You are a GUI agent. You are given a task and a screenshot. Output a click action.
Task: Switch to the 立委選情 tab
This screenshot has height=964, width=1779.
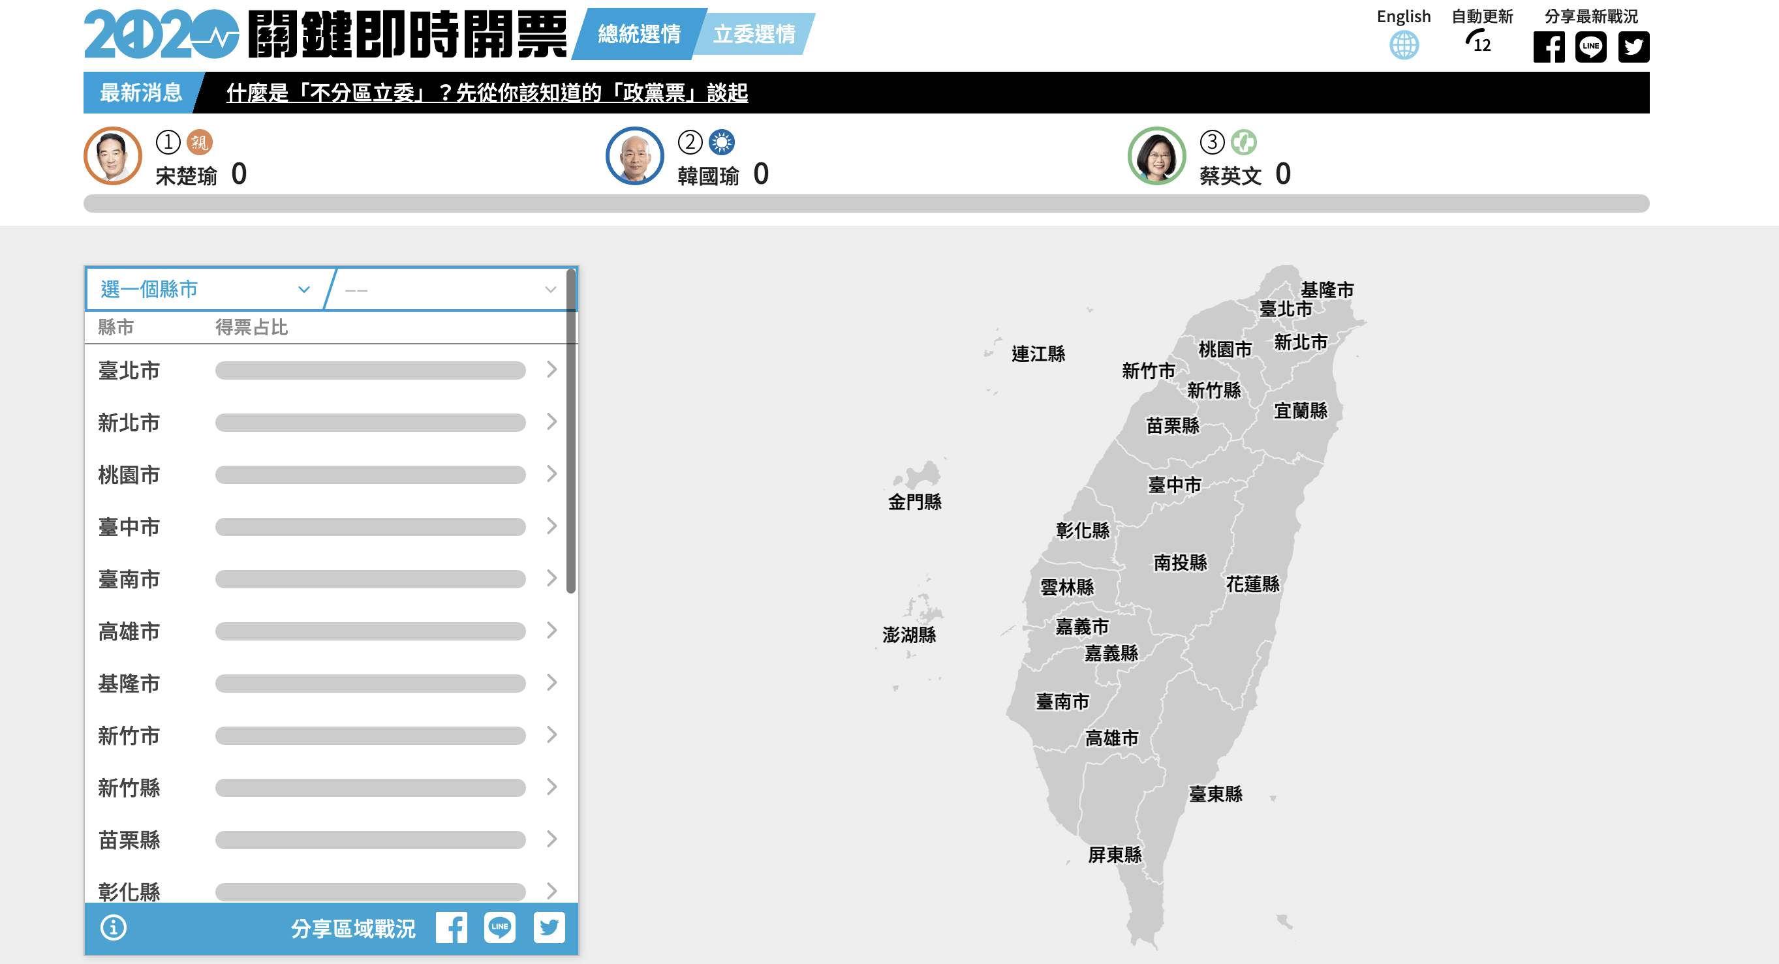coord(754,34)
